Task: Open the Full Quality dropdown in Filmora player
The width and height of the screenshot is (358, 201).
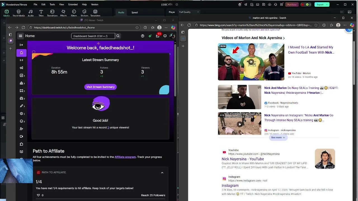Action: 189,12
